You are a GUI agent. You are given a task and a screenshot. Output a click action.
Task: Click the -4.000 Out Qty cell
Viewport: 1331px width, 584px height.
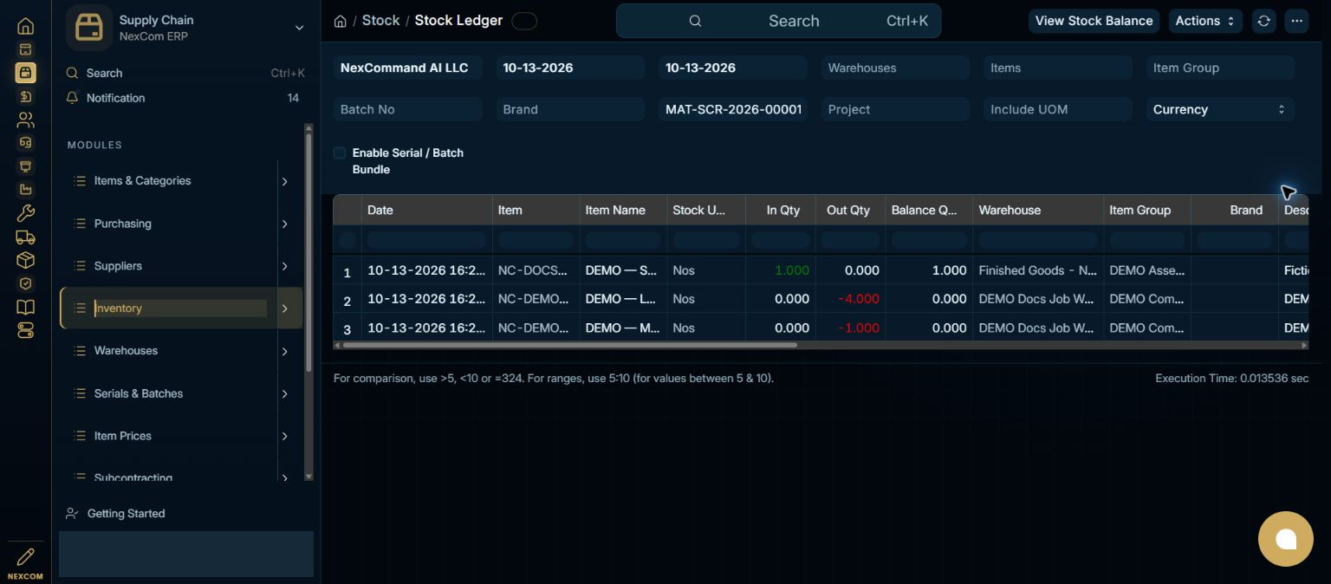pos(850,299)
